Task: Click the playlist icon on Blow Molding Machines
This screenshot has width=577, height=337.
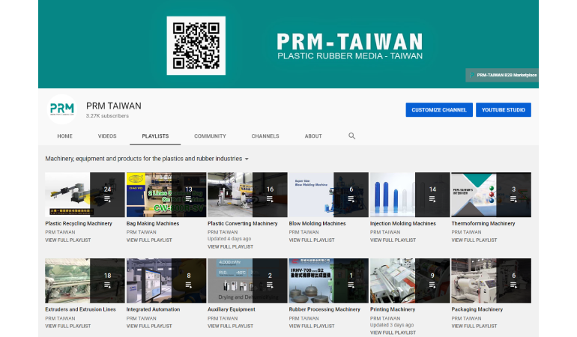Action: coord(351,199)
